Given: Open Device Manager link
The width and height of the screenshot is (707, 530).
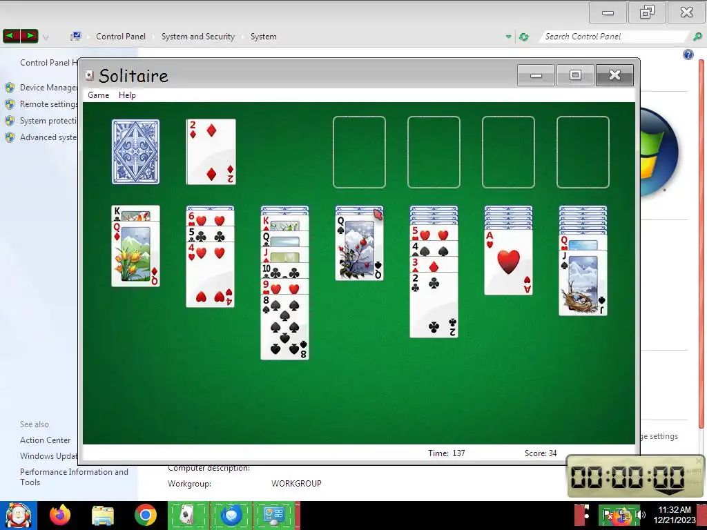Looking at the screenshot, I should pyautogui.click(x=48, y=88).
